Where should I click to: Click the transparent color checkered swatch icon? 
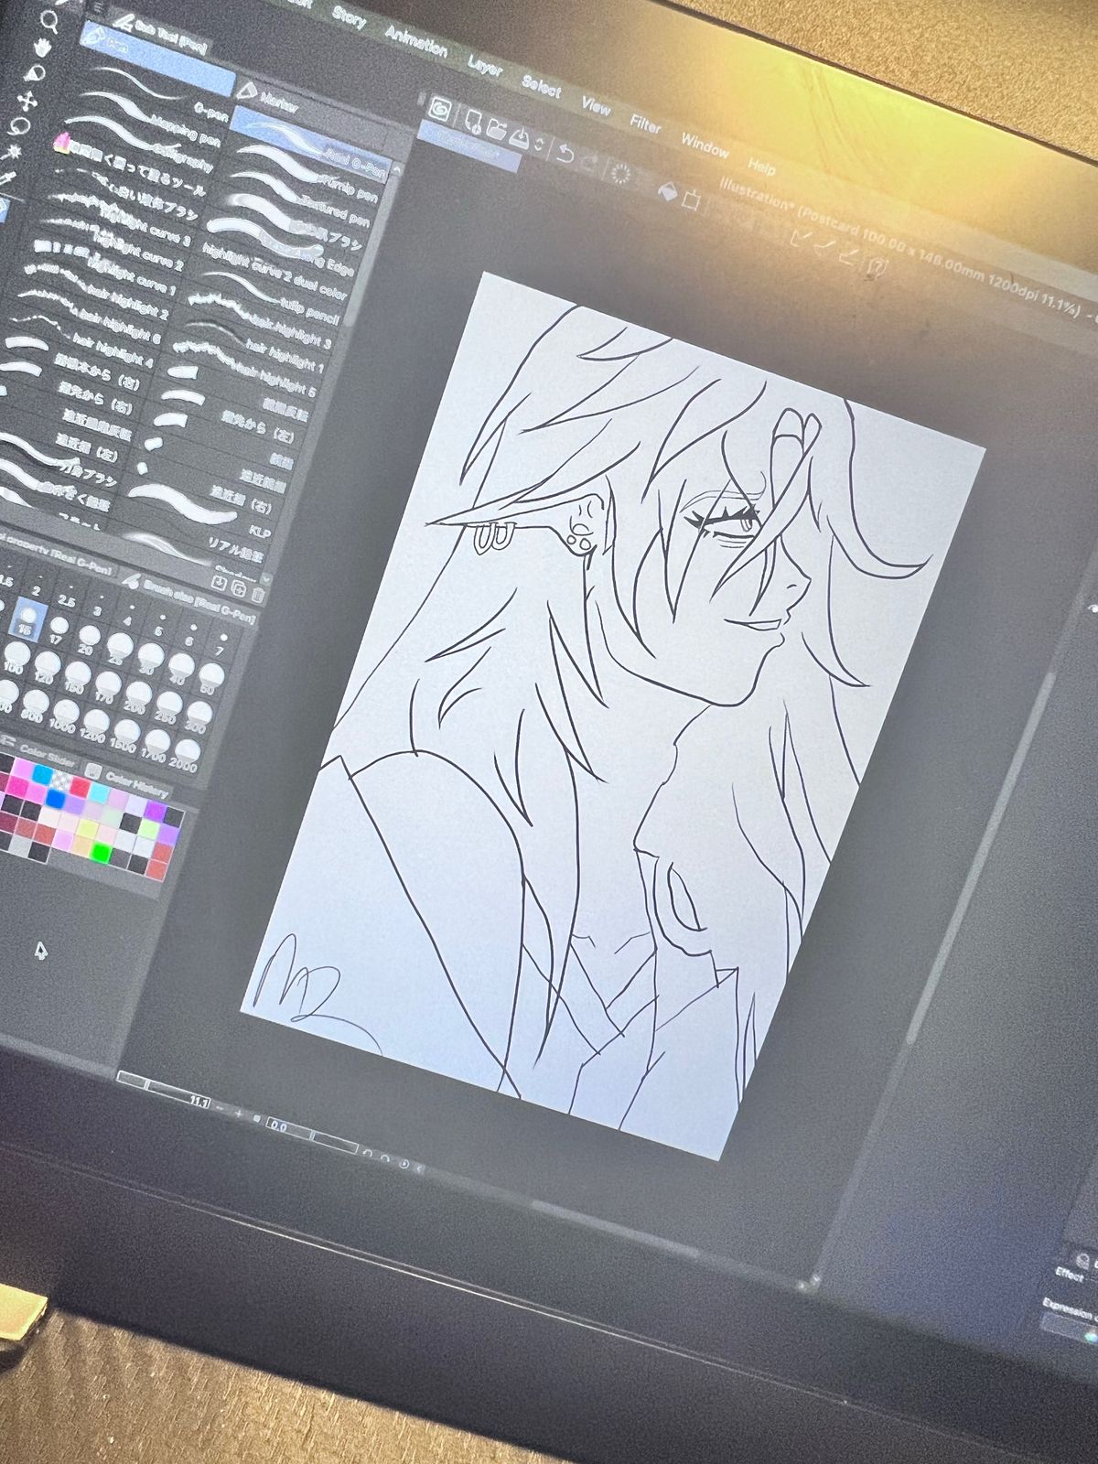click(62, 780)
